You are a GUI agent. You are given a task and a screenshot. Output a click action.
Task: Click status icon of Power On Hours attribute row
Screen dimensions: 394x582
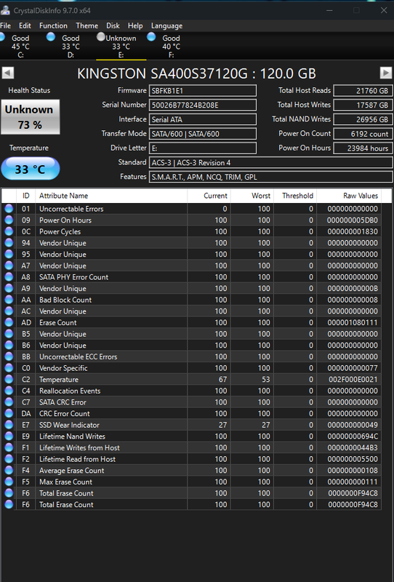pos(9,220)
